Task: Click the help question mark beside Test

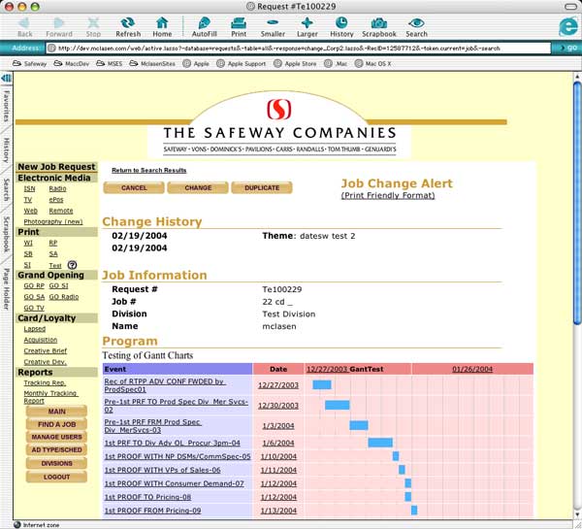Action: [73, 265]
